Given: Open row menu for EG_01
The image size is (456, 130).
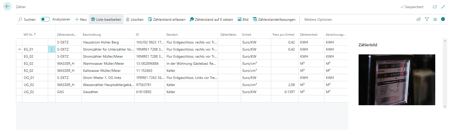Looking at the screenshot, I should (52, 50).
